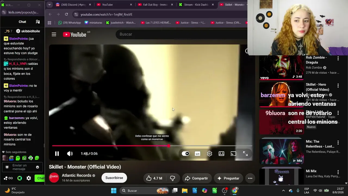The width and height of the screenshot is (348, 196).
Task: Open the Kick chat users list icon
Action: (38, 22)
